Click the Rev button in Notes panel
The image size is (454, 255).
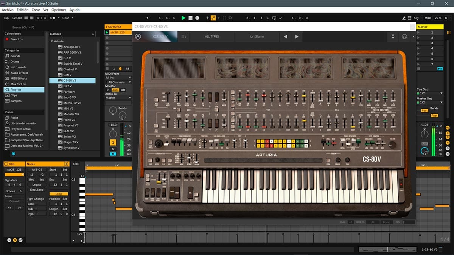(x=32, y=180)
